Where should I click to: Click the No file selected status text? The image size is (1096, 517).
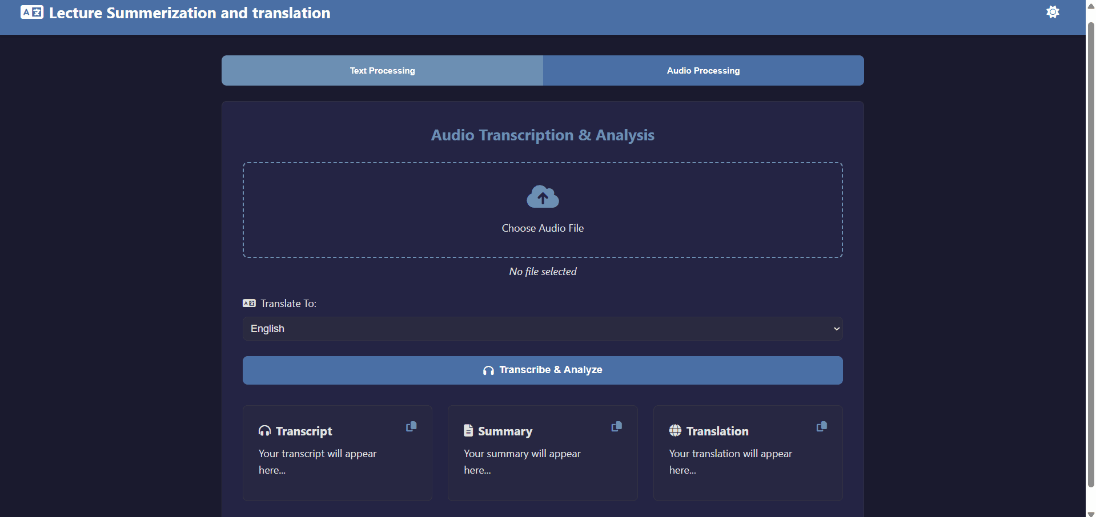pyautogui.click(x=543, y=272)
